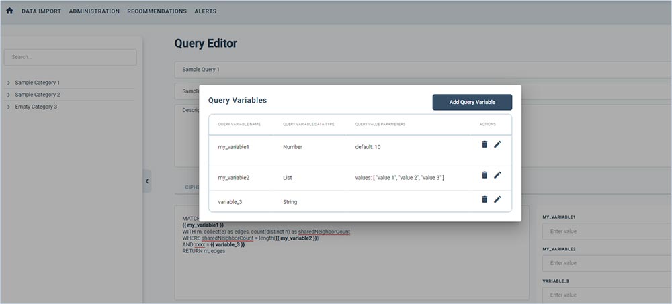Click the {{ my_variable1 }} placeholder in query
This screenshot has width=672, height=304.
pyautogui.click(x=203, y=225)
